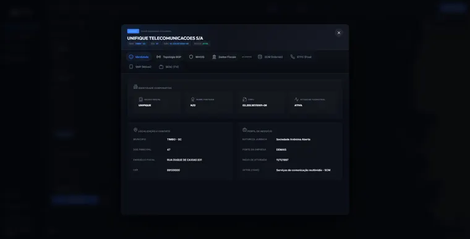470x239 pixels.
Task: Select the STFC (Fixo) tab
Action: click(x=301, y=57)
